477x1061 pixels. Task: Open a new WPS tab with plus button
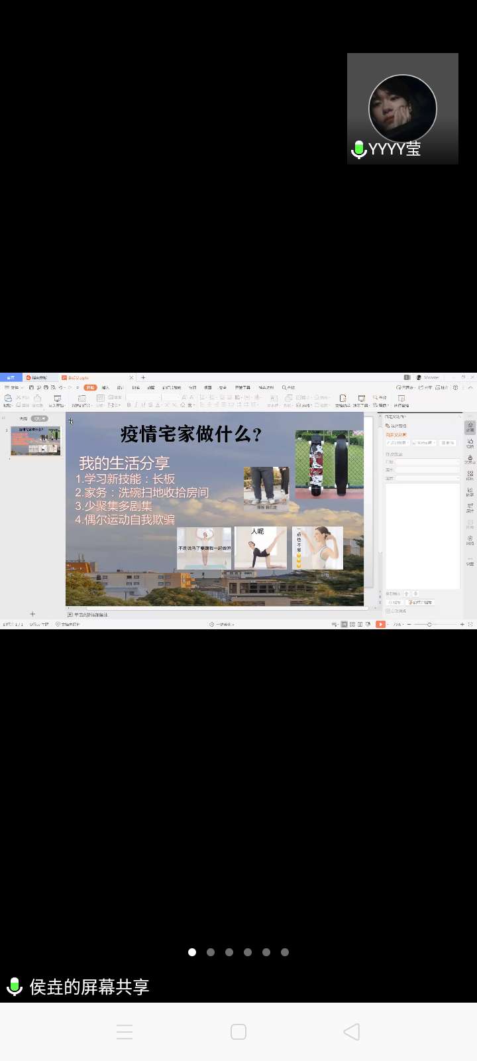coord(143,377)
